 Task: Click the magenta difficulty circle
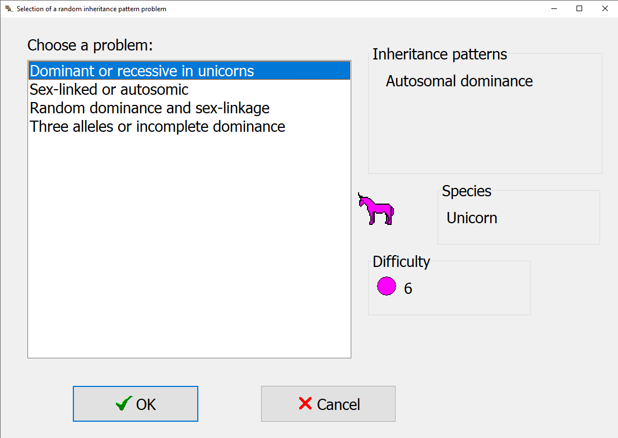[386, 287]
